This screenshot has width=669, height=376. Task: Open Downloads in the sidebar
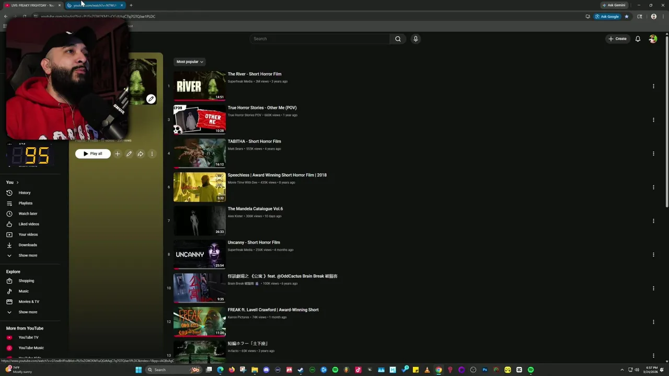coord(28,245)
